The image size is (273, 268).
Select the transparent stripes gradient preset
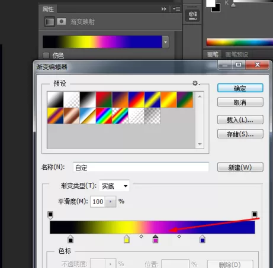tap(136, 116)
